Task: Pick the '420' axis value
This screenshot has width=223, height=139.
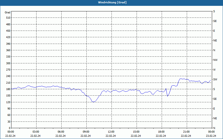Action: pyautogui.click(x=9, y=37)
